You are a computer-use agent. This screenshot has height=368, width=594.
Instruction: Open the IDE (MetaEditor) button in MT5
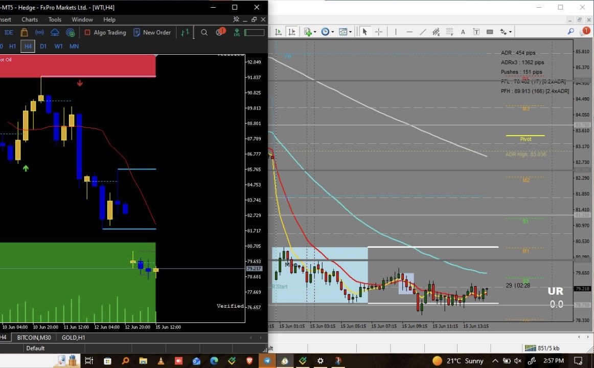[8, 33]
